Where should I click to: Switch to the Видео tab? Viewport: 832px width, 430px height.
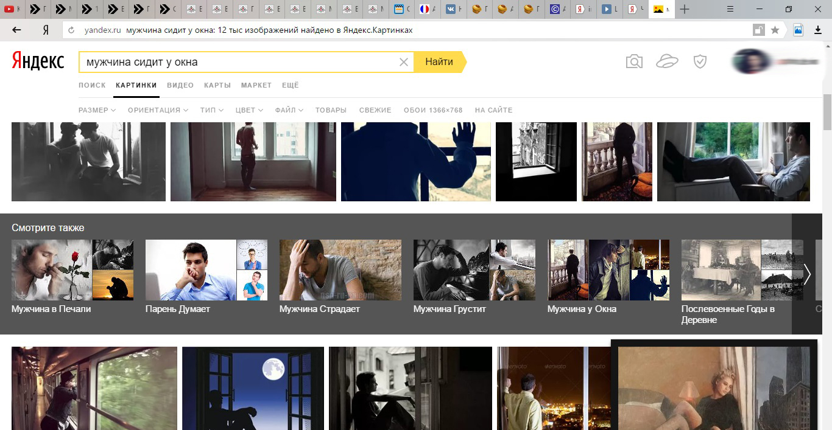click(x=180, y=85)
